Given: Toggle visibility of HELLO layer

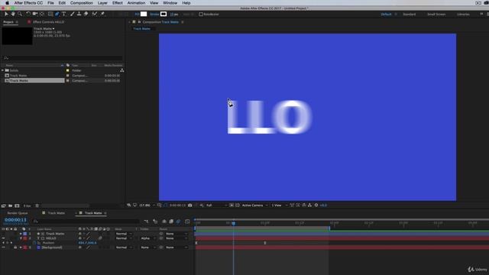Looking at the screenshot, I should (x=3, y=238).
